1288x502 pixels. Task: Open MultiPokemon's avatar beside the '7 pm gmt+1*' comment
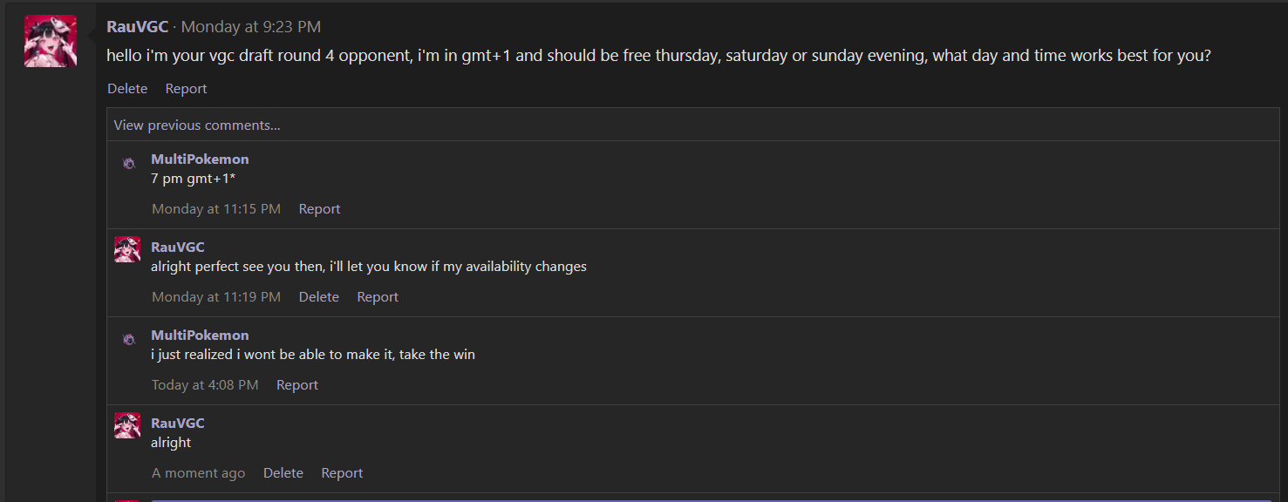pyautogui.click(x=128, y=163)
